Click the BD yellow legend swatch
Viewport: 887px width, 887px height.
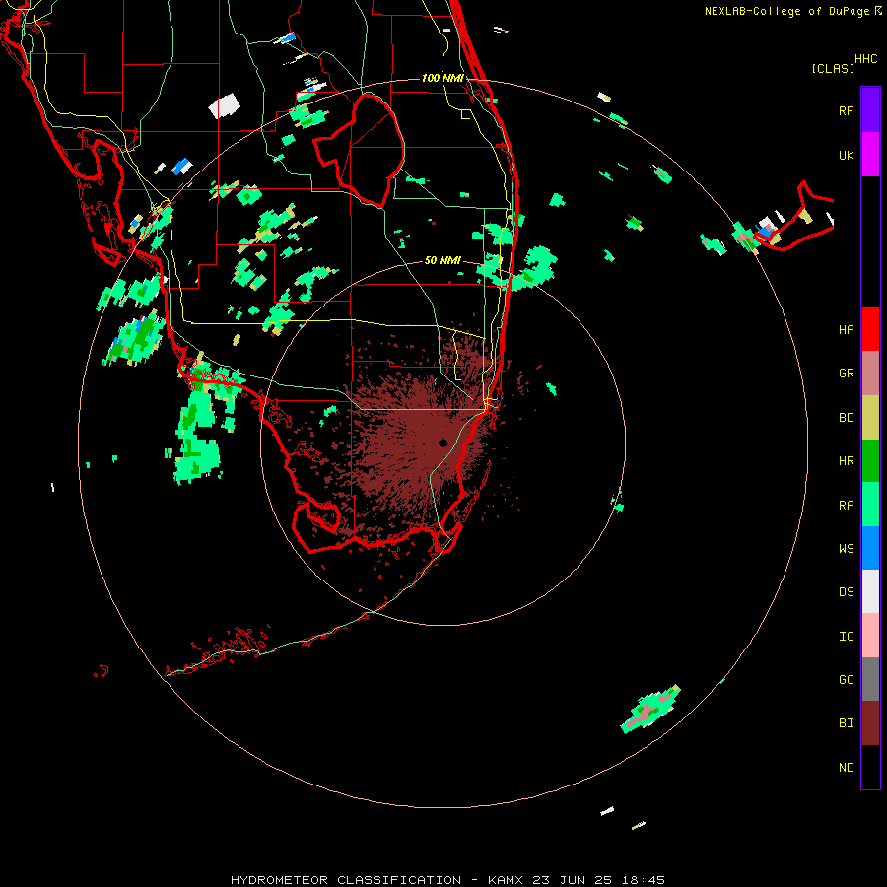click(870, 418)
